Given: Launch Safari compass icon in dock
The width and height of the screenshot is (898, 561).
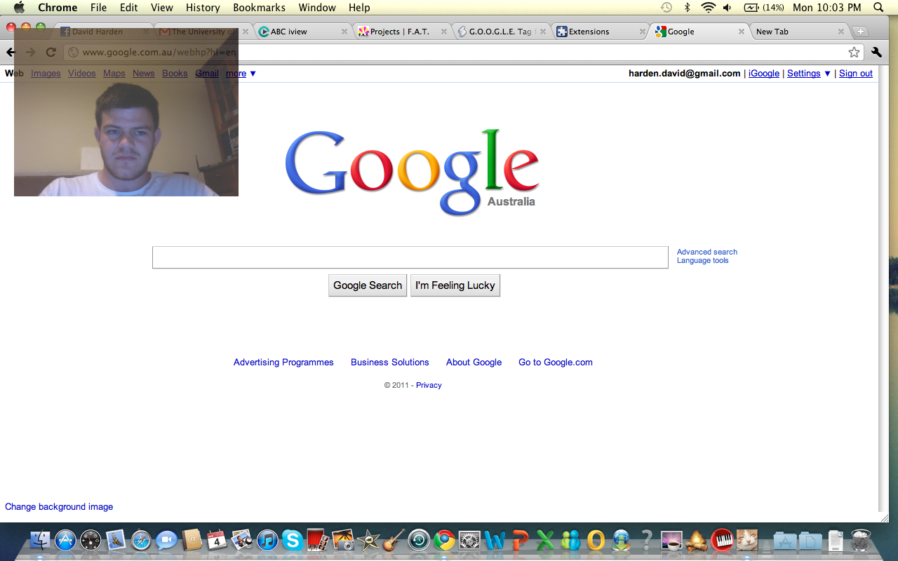Looking at the screenshot, I should pyautogui.click(x=141, y=540).
